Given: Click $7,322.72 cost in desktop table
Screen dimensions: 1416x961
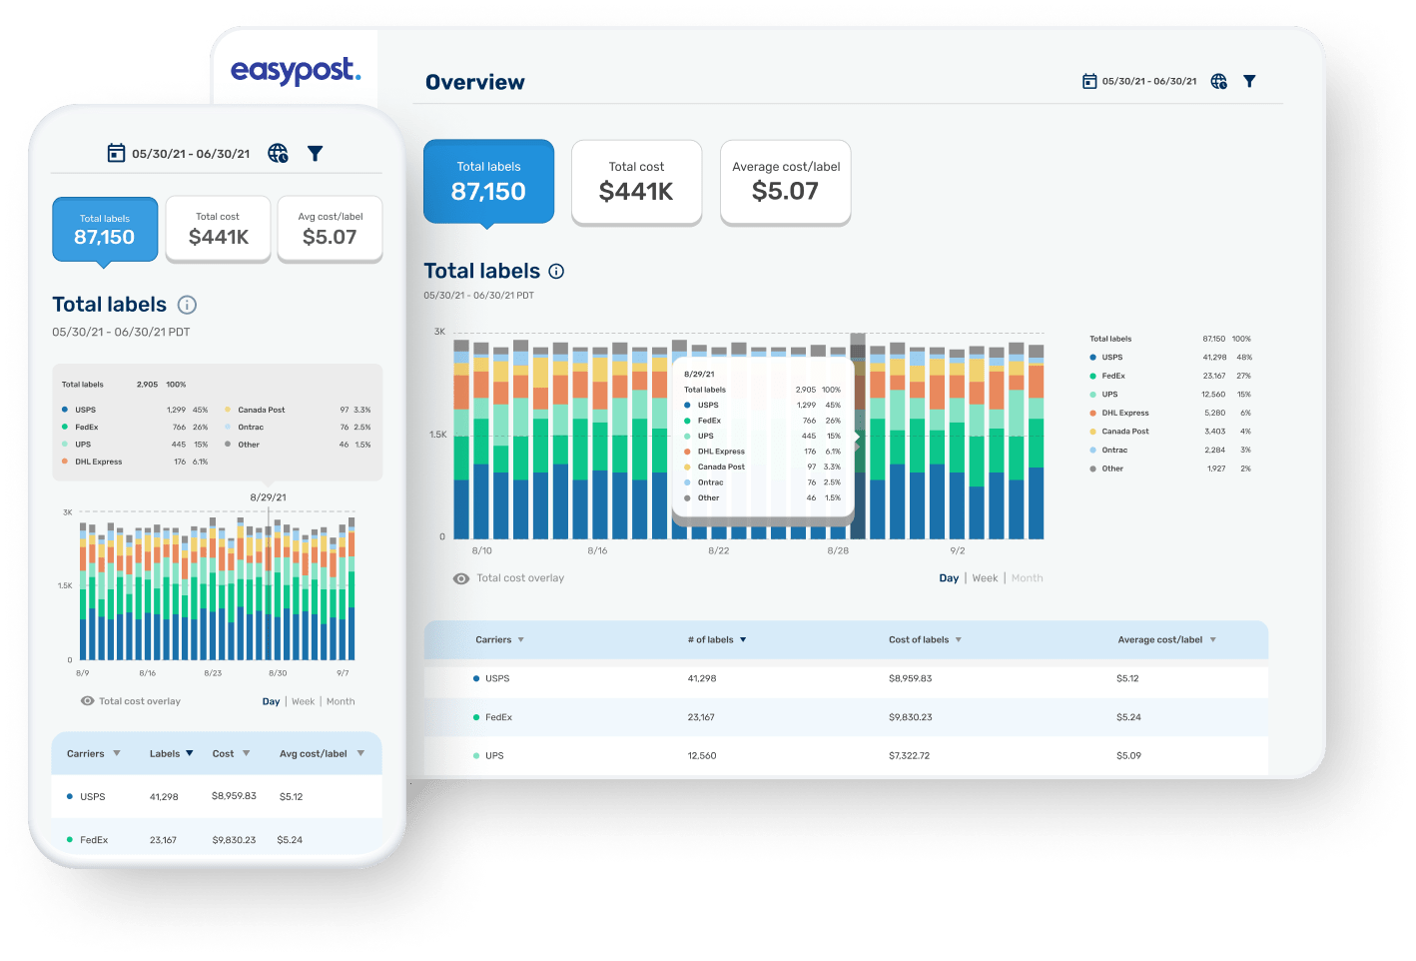Looking at the screenshot, I should tap(909, 756).
